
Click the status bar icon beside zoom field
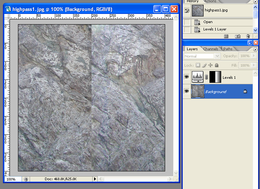[x=26, y=179]
